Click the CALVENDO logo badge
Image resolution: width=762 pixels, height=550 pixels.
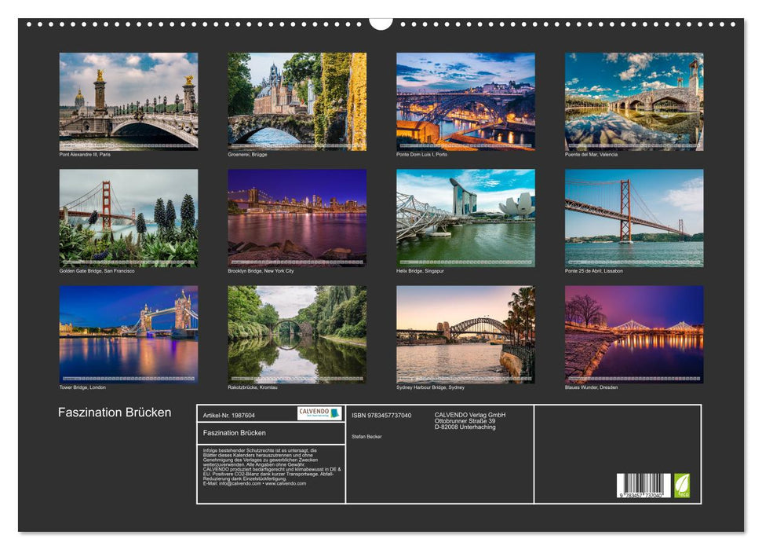(x=319, y=413)
